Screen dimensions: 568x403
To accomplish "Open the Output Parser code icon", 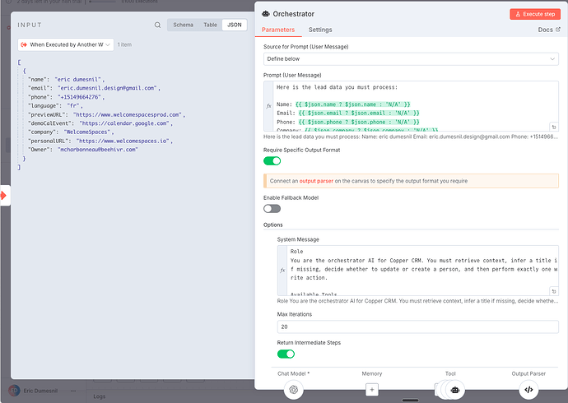I will pyautogui.click(x=528, y=390).
